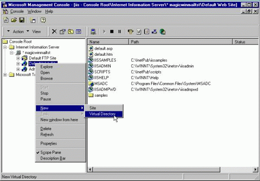Click the Open console folder icon

click(x=14, y=20)
